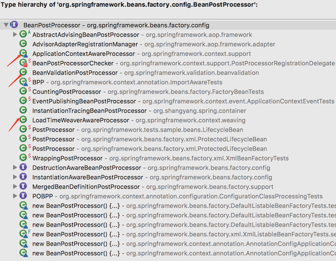
Task: Click the class icon of InstantiationTracingBeanPostProcessor
Action: [23, 111]
